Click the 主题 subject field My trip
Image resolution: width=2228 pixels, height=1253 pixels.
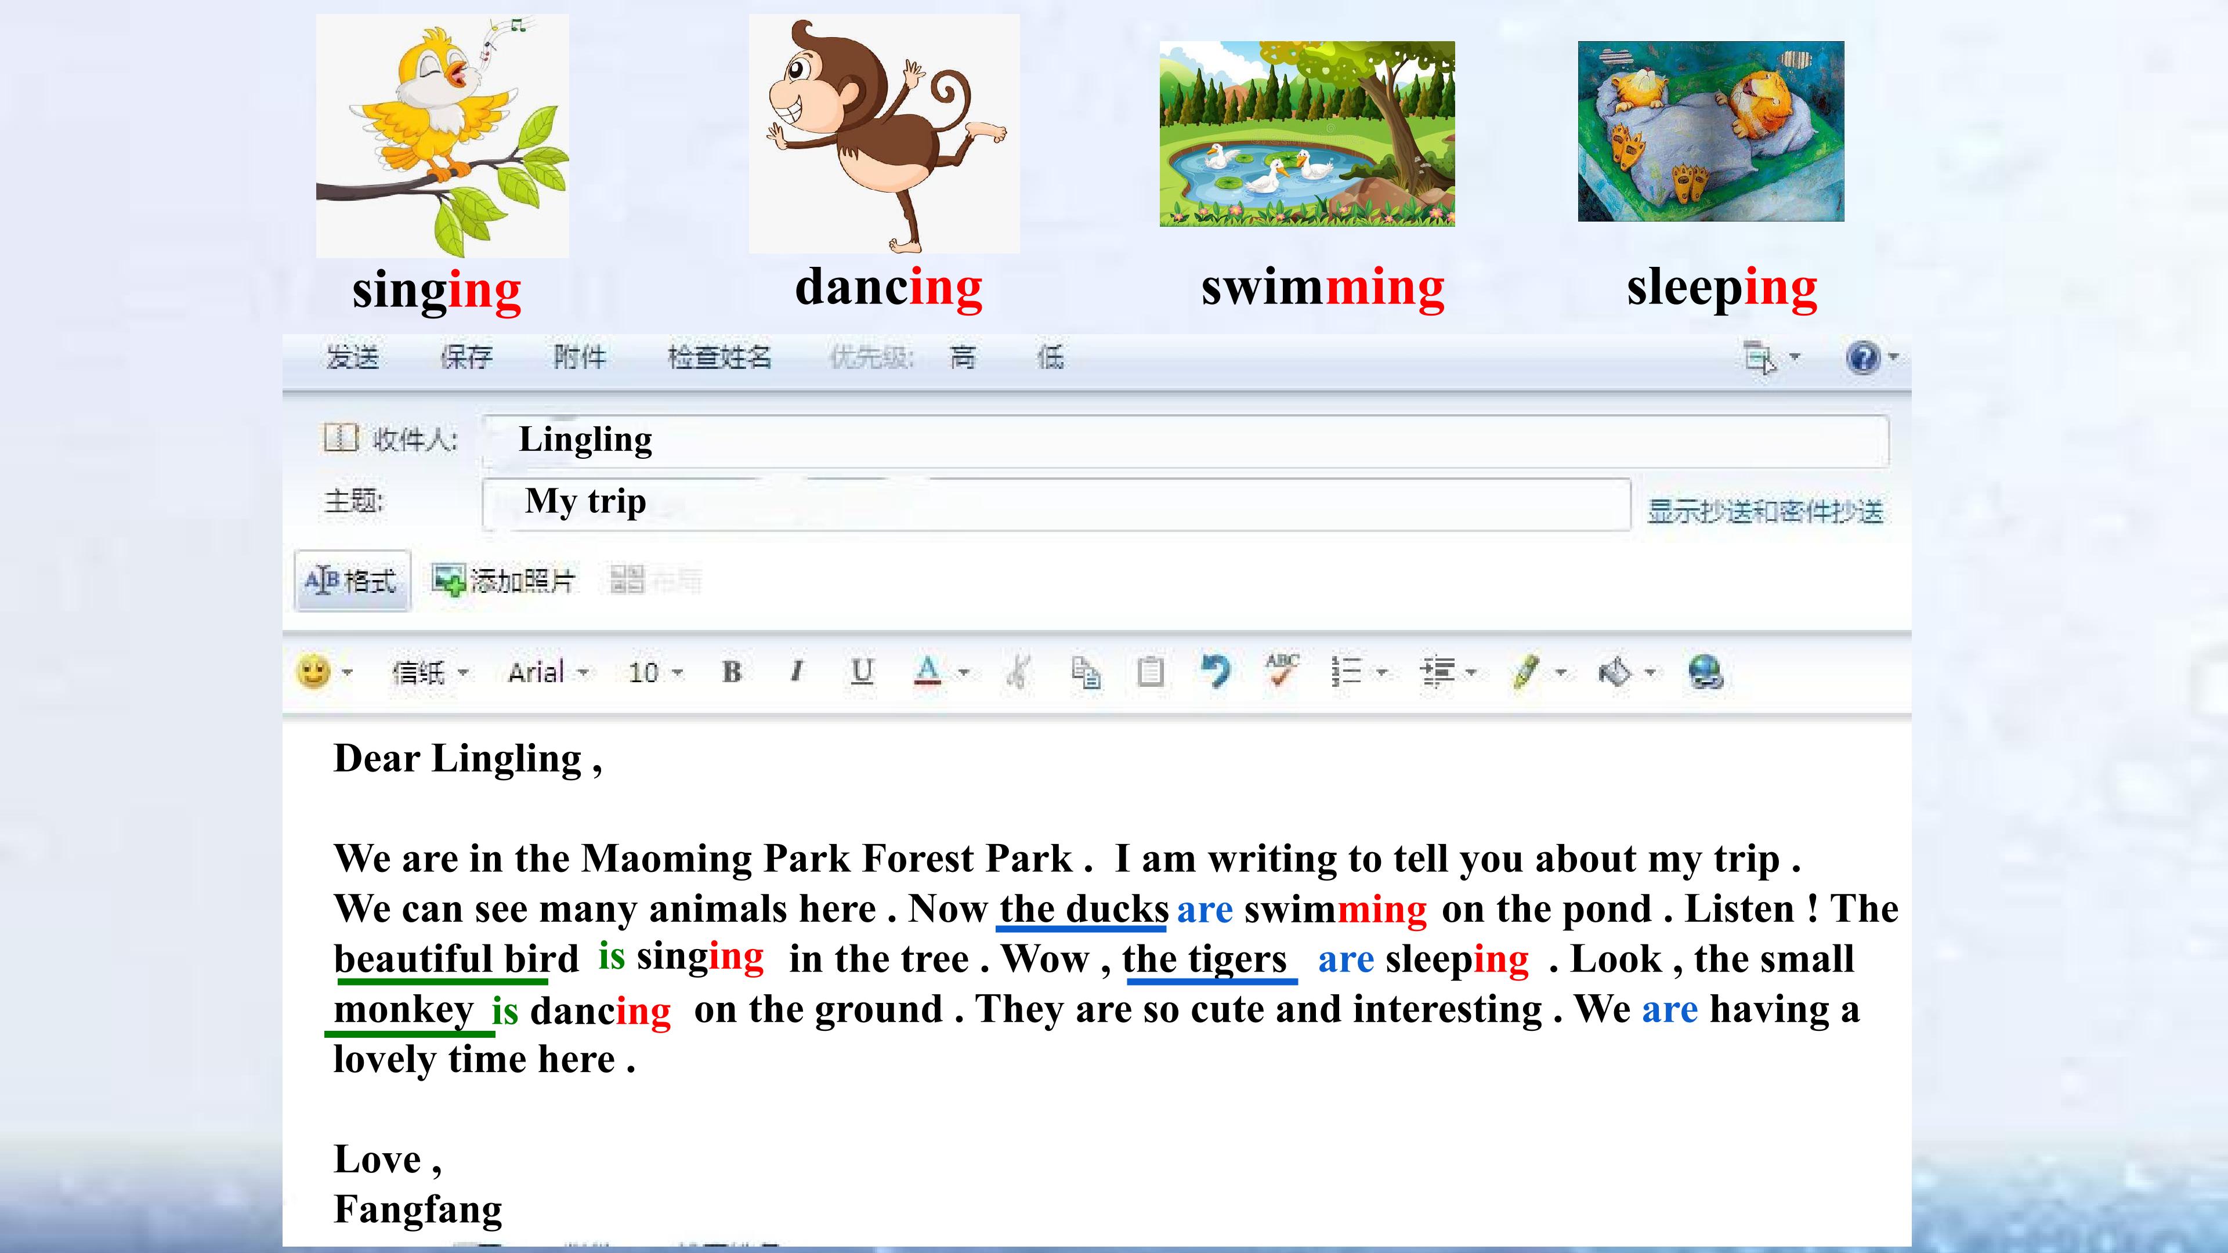1056,504
